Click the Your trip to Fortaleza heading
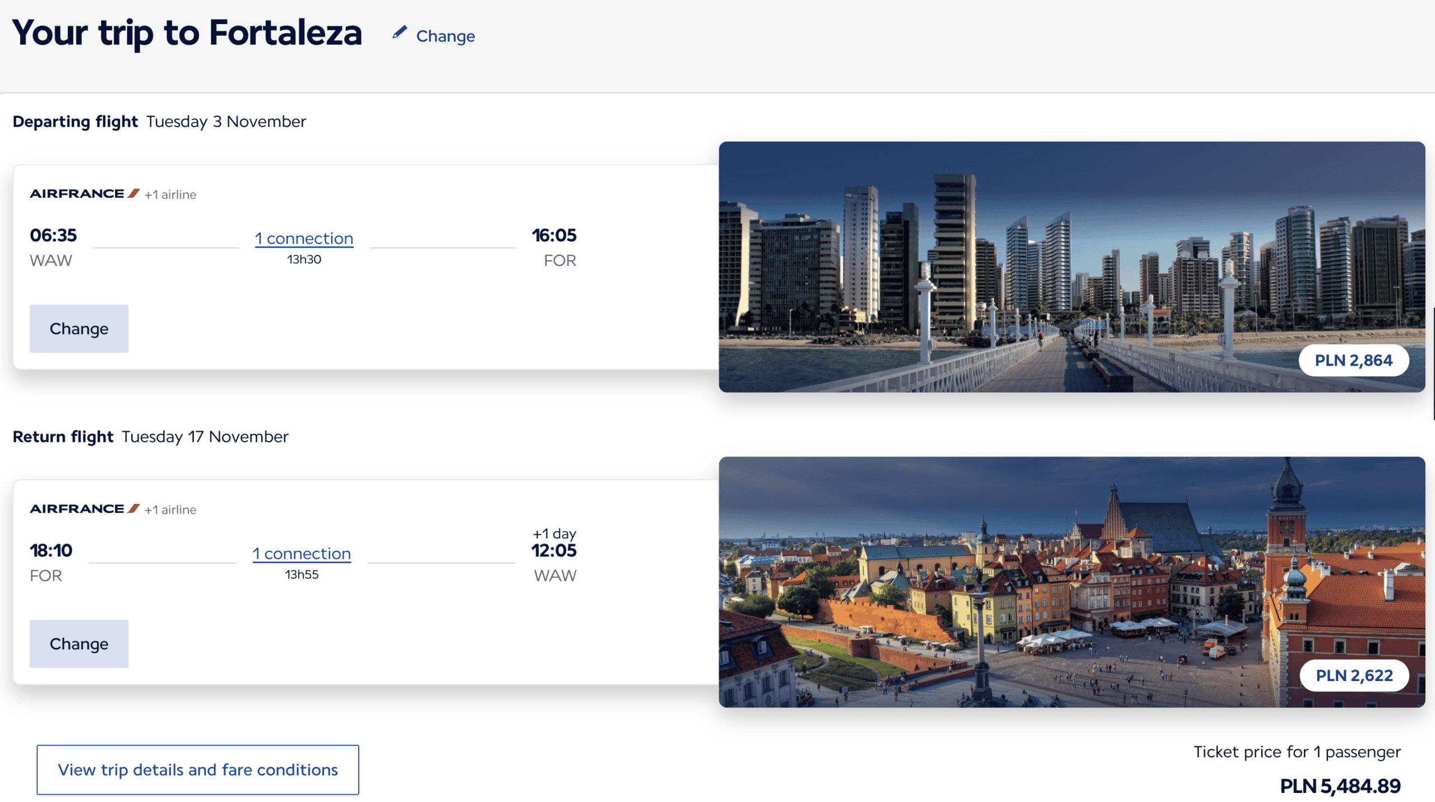The image size is (1435, 802). point(187,32)
